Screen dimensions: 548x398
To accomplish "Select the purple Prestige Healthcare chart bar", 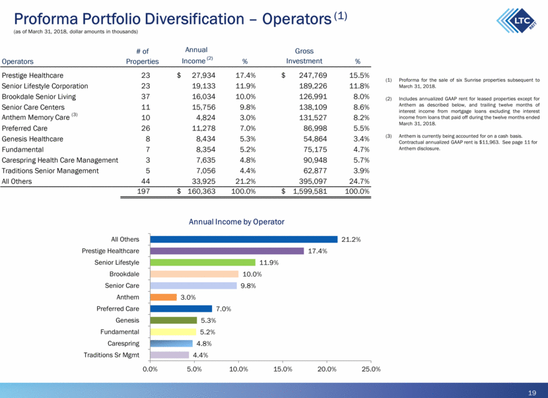I will pyautogui.click(x=227, y=251).
